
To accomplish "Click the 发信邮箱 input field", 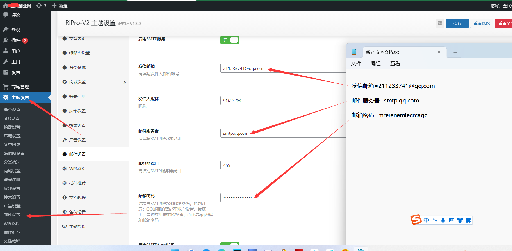I will pos(283,68).
